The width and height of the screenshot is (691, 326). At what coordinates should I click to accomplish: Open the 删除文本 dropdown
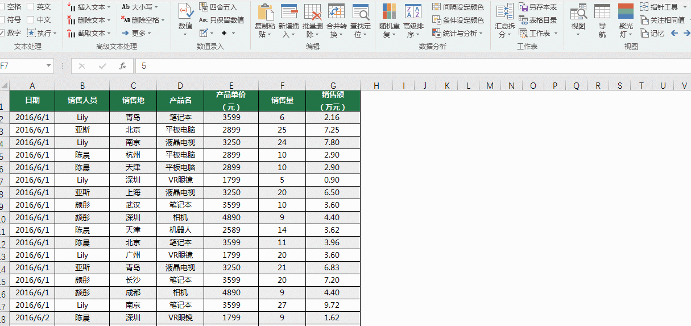point(89,20)
